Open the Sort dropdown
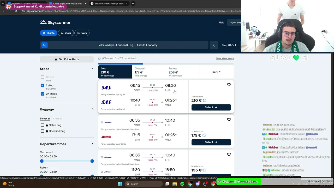 pyautogui.click(x=217, y=72)
